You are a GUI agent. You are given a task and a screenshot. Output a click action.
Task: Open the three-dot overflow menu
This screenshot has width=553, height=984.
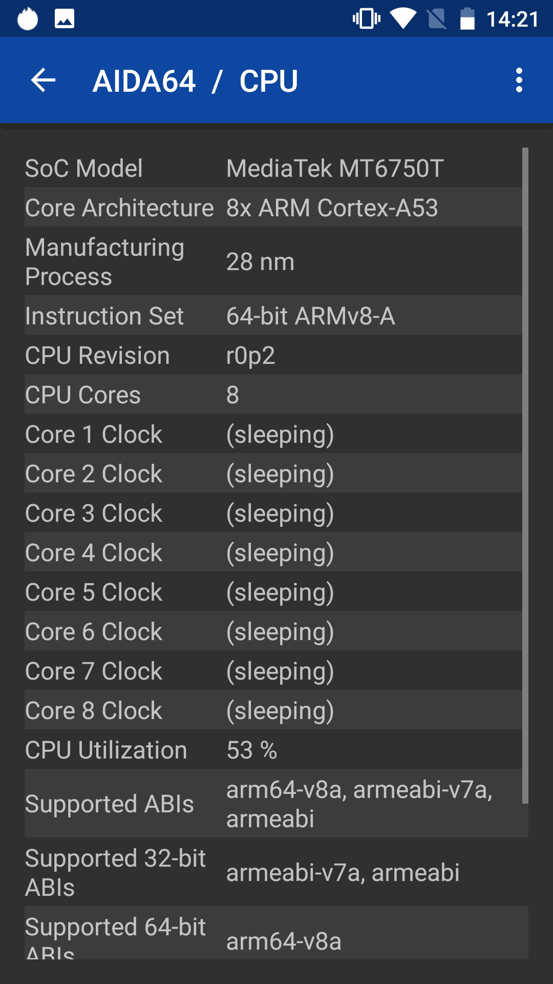point(519,80)
